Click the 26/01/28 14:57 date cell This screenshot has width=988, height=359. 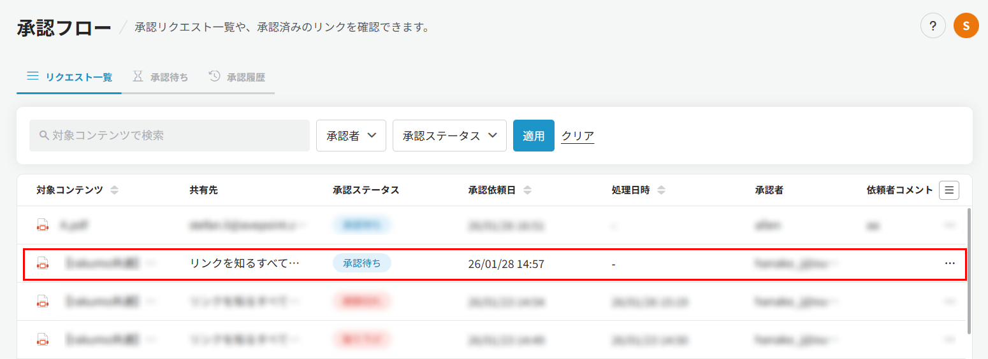click(506, 264)
